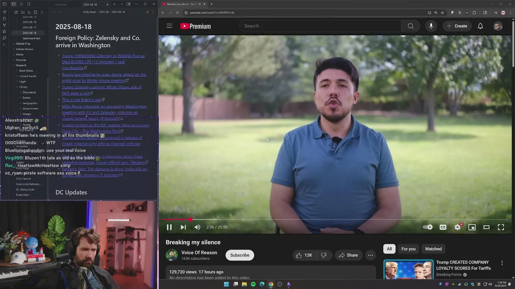Click the browser address bar URL
The height and width of the screenshot is (289, 515).
(212, 12)
